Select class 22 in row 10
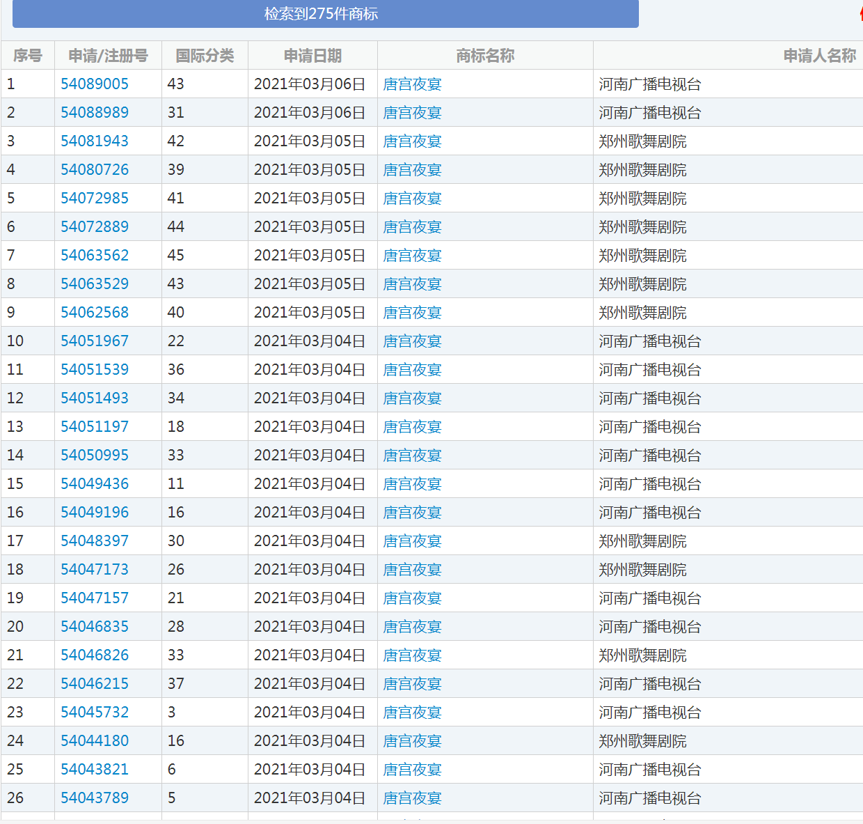Screen dimensions: 863x824 (x=176, y=341)
